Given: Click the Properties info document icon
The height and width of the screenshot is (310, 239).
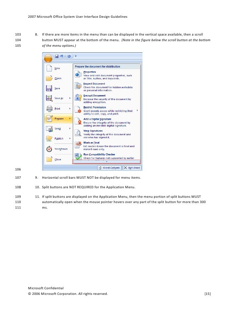Looking at the screenshot, I should click(78, 74).
